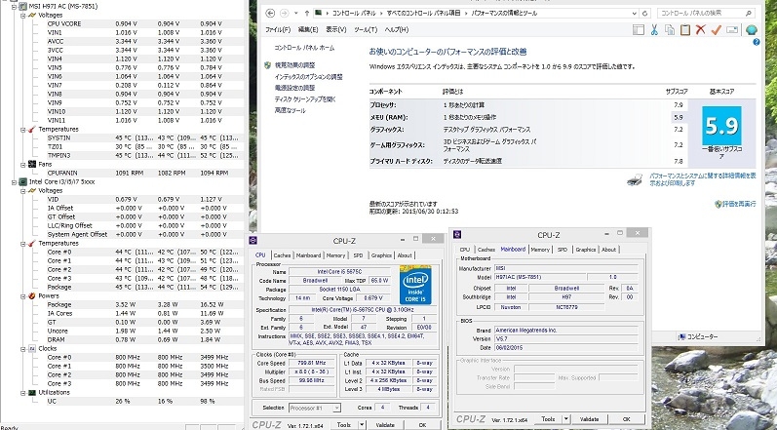Switch to Graphics tab in right CPU-Z
This screenshot has height=430, width=777.
click(x=585, y=249)
